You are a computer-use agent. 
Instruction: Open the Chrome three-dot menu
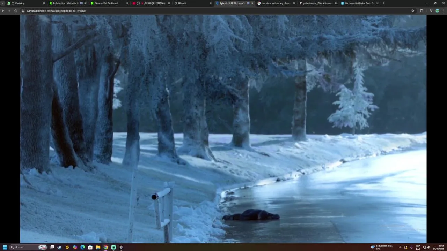point(444,11)
